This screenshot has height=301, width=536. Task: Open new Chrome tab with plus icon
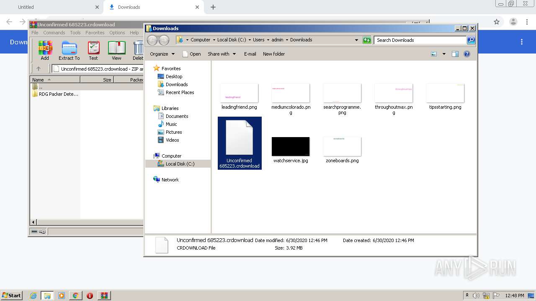tap(213, 7)
